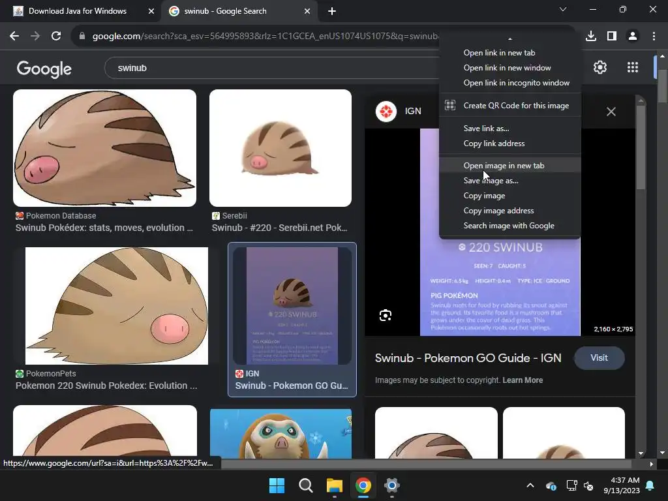Image resolution: width=668 pixels, height=501 pixels.
Task: Open taskbar Search
Action: [305, 485]
